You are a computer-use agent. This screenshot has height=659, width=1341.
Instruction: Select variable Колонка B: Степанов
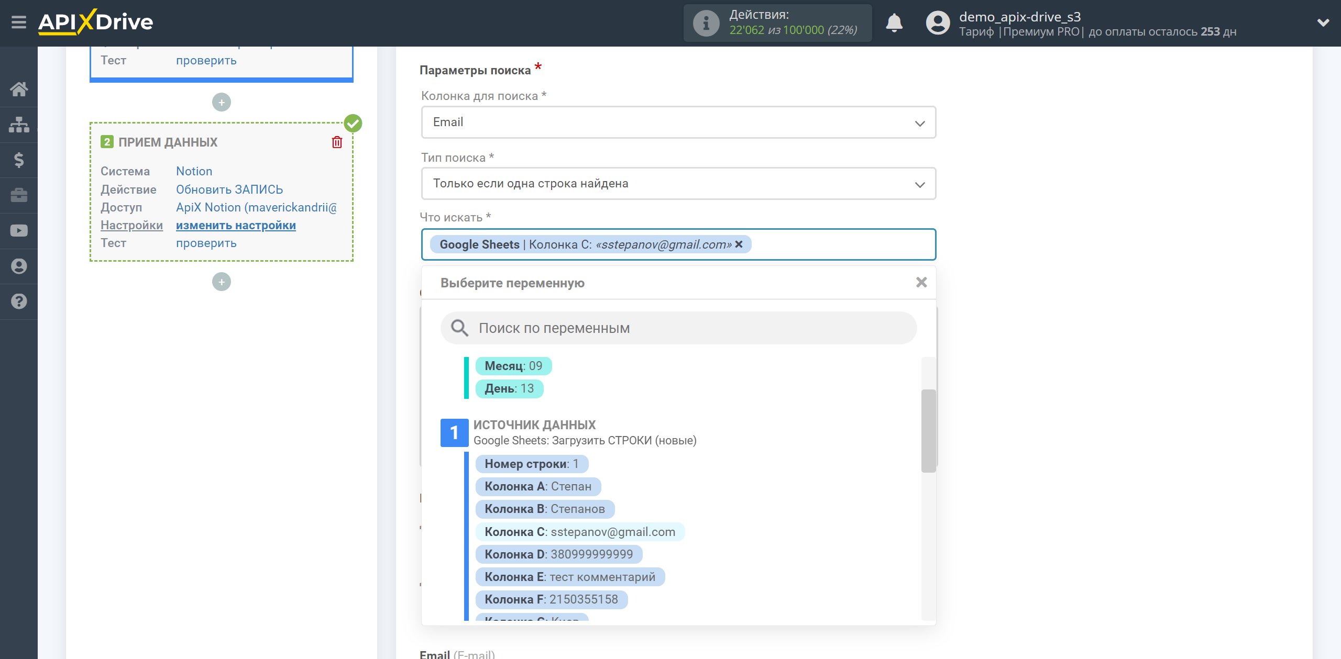(545, 509)
